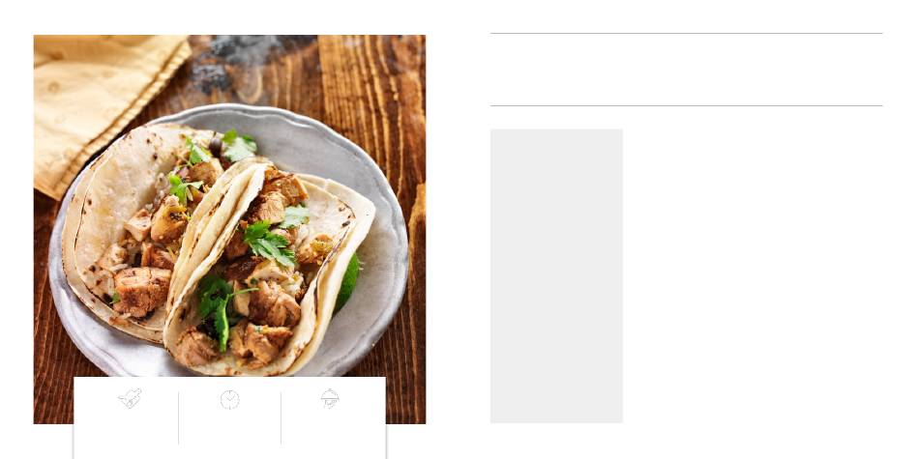
Task: Click the serving cloche icon
Action: click(330, 398)
